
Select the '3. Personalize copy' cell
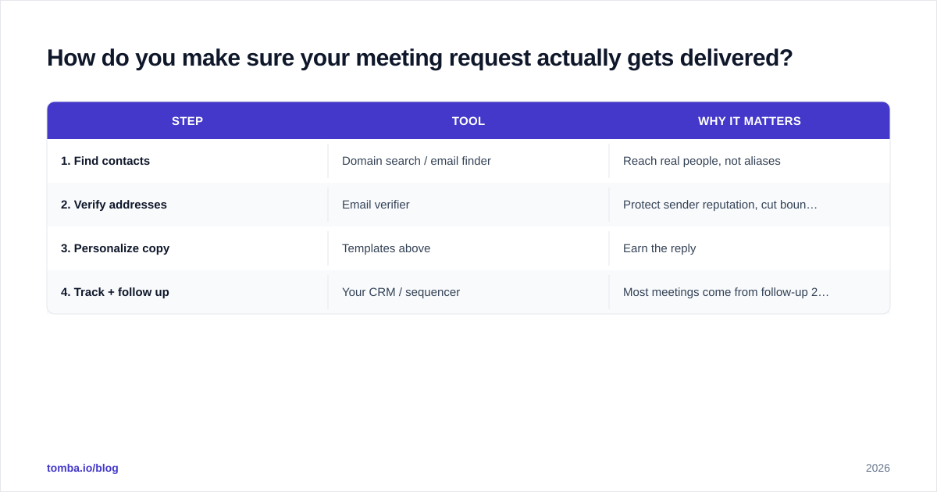pyautogui.click(x=187, y=248)
